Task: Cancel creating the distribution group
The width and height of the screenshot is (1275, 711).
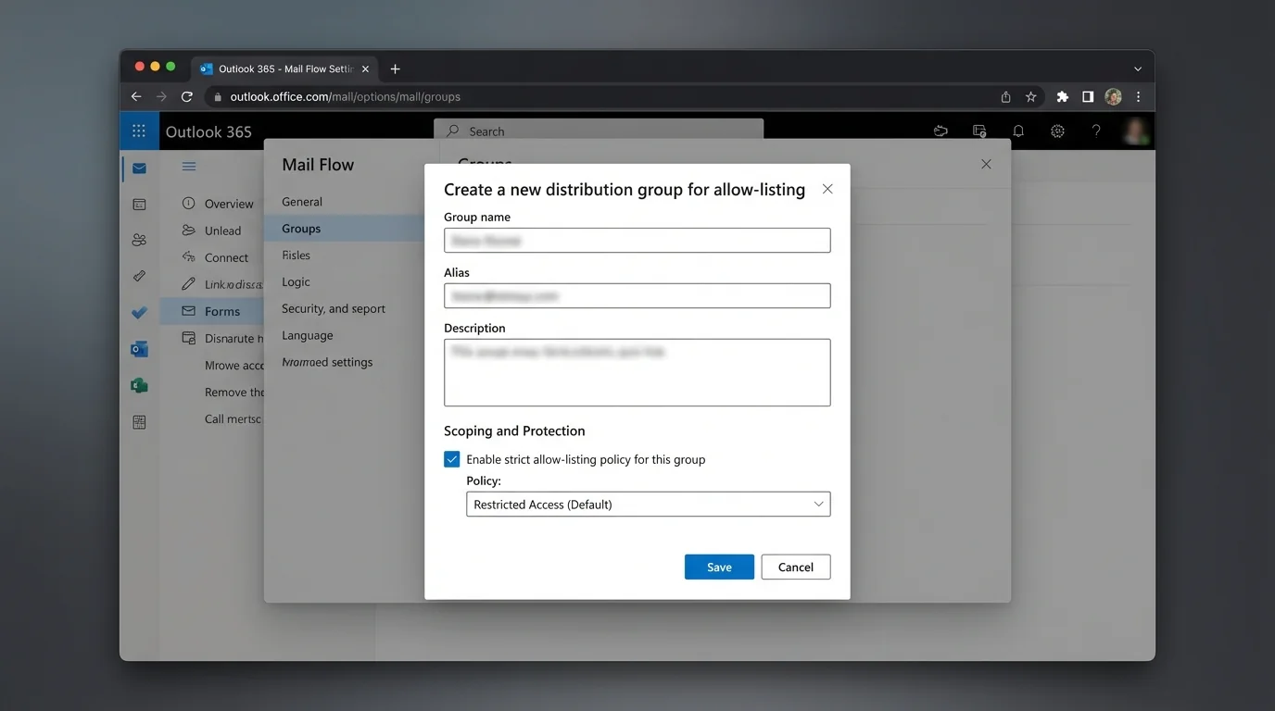Action: [x=795, y=566]
